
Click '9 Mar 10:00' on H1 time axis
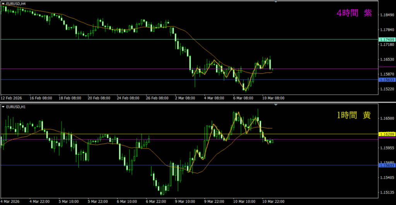click(x=185, y=201)
